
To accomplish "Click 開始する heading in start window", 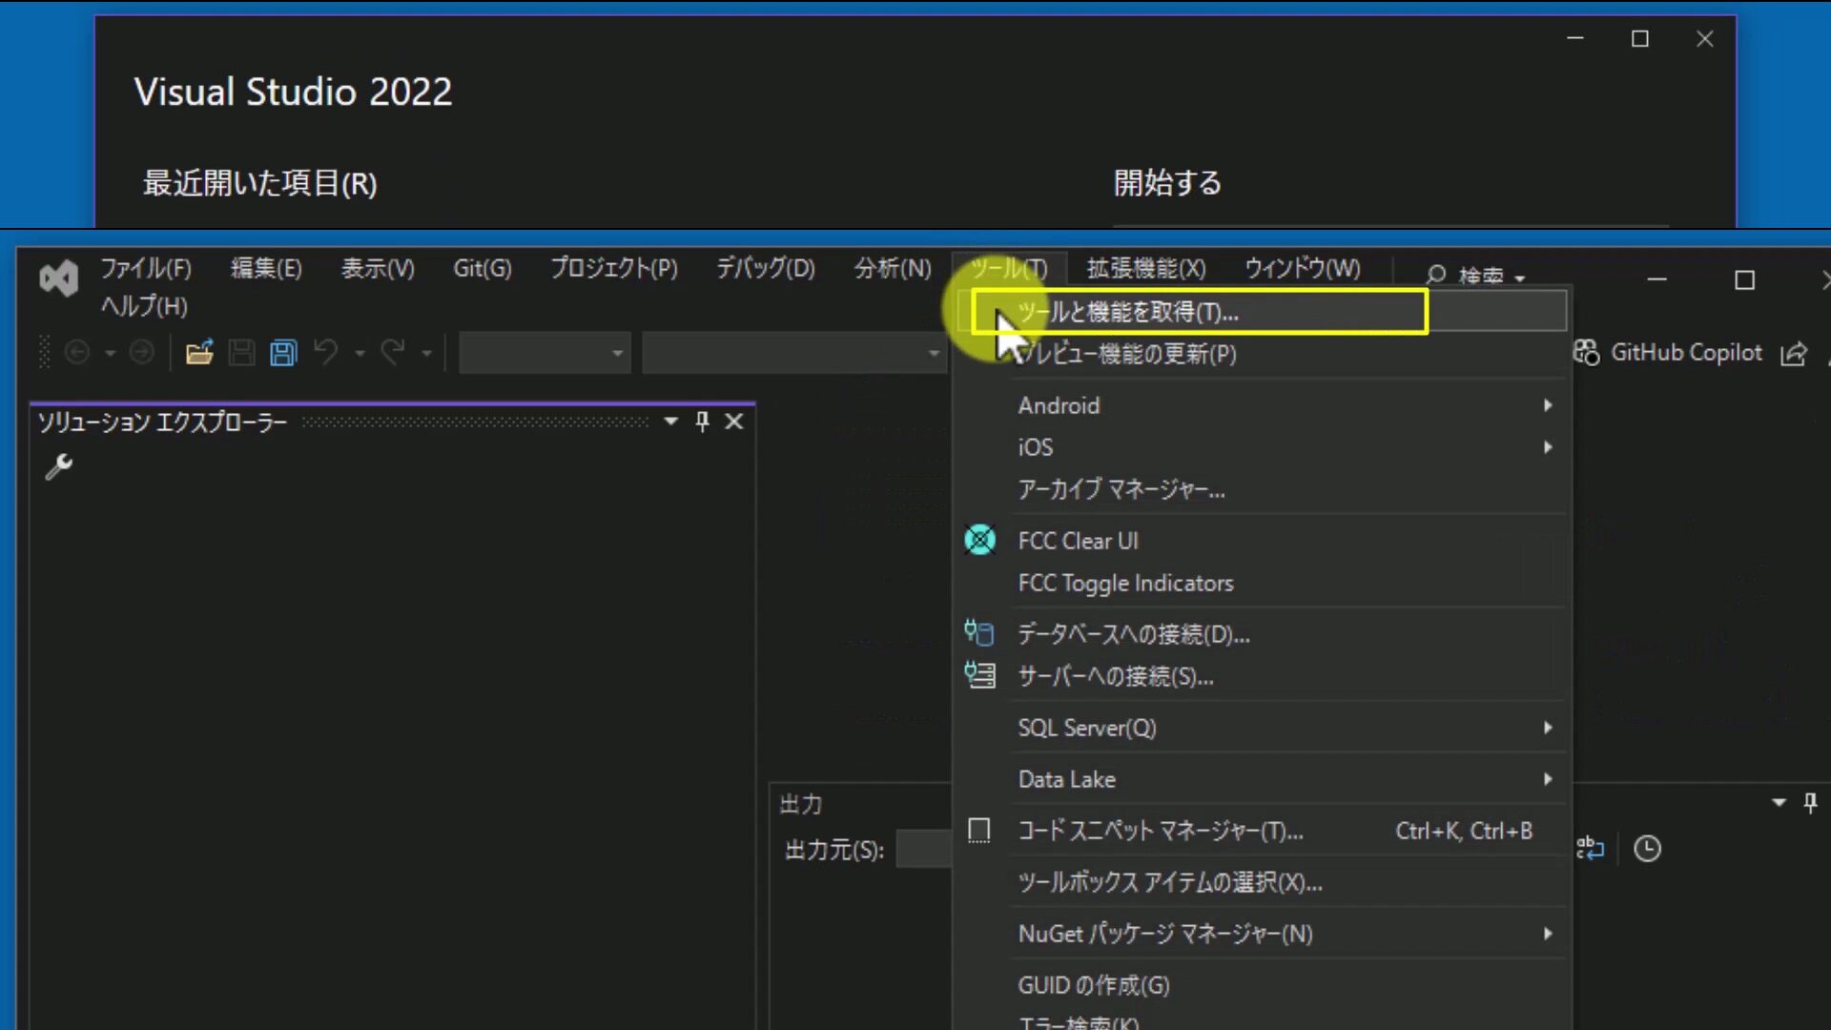I will 1167,182.
